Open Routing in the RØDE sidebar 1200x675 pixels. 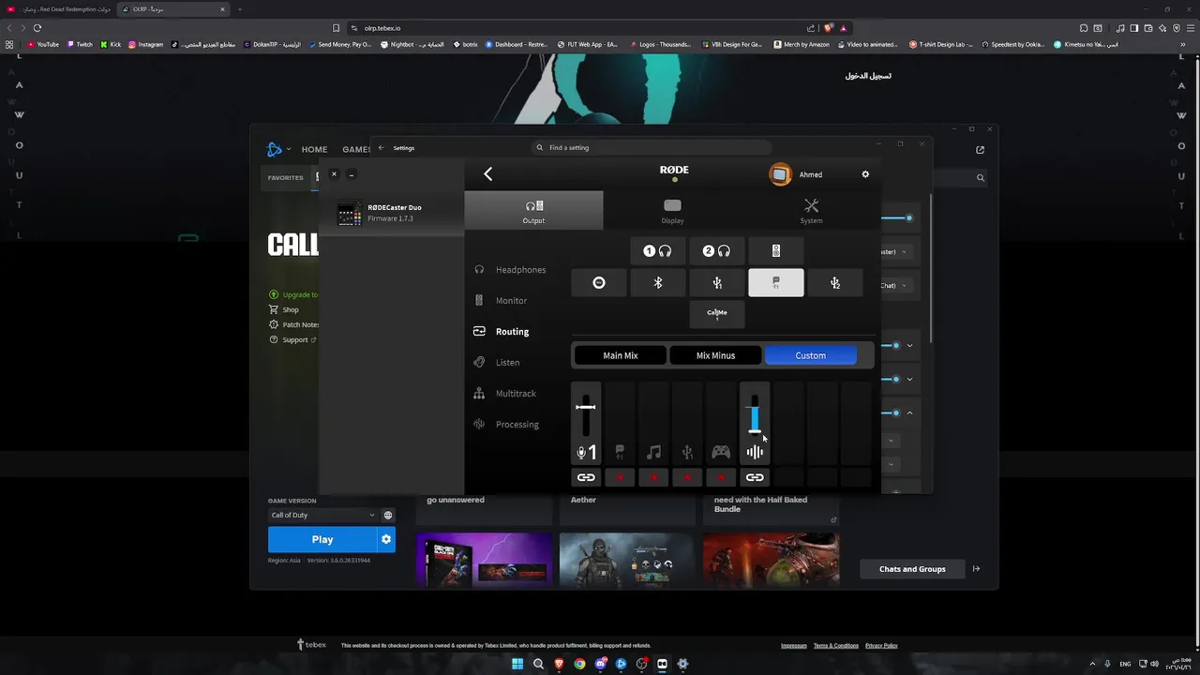click(502, 331)
